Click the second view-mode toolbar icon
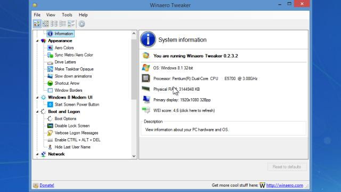The width and height of the screenshot is (341, 192). pos(46,23)
